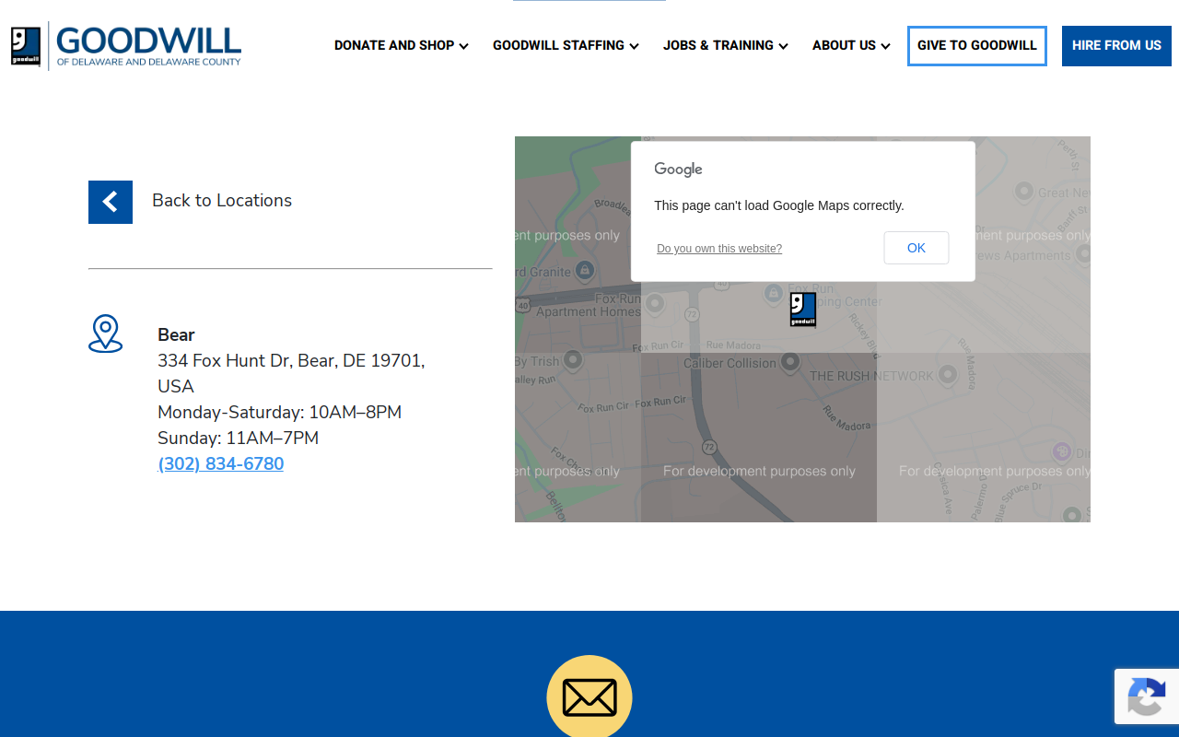Click the location pin icon beside Bear
This screenshot has width=1179, height=737.
click(x=105, y=333)
